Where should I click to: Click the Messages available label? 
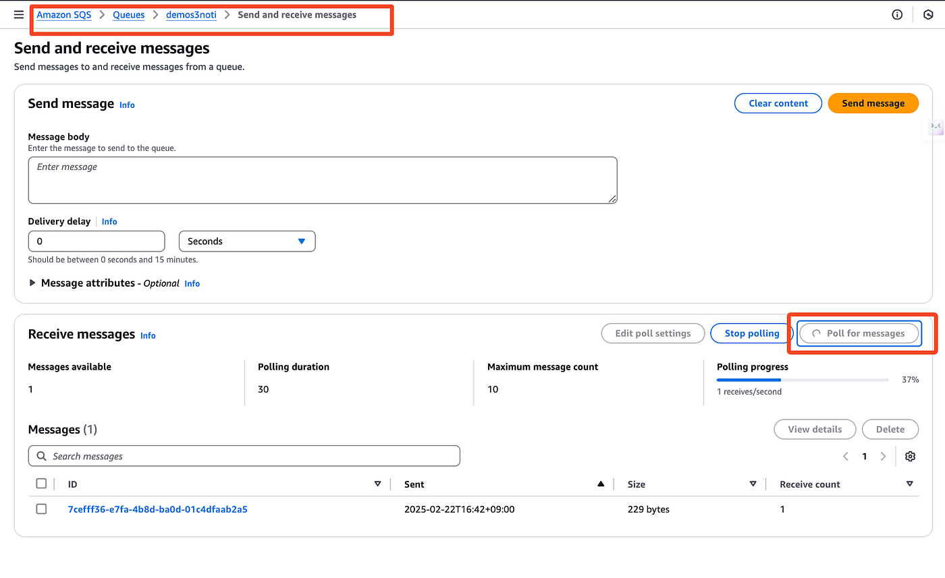click(70, 367)
